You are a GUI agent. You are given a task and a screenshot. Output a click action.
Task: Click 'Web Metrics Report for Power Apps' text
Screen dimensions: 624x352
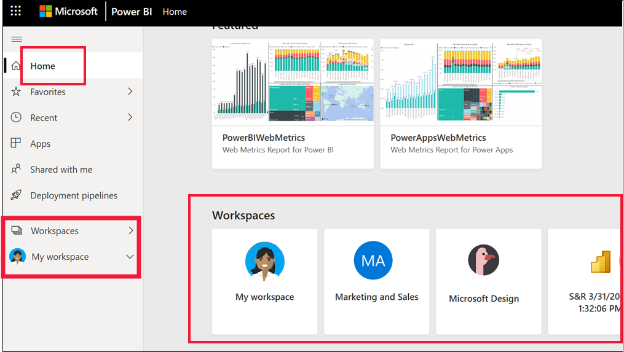click(452, 150)
